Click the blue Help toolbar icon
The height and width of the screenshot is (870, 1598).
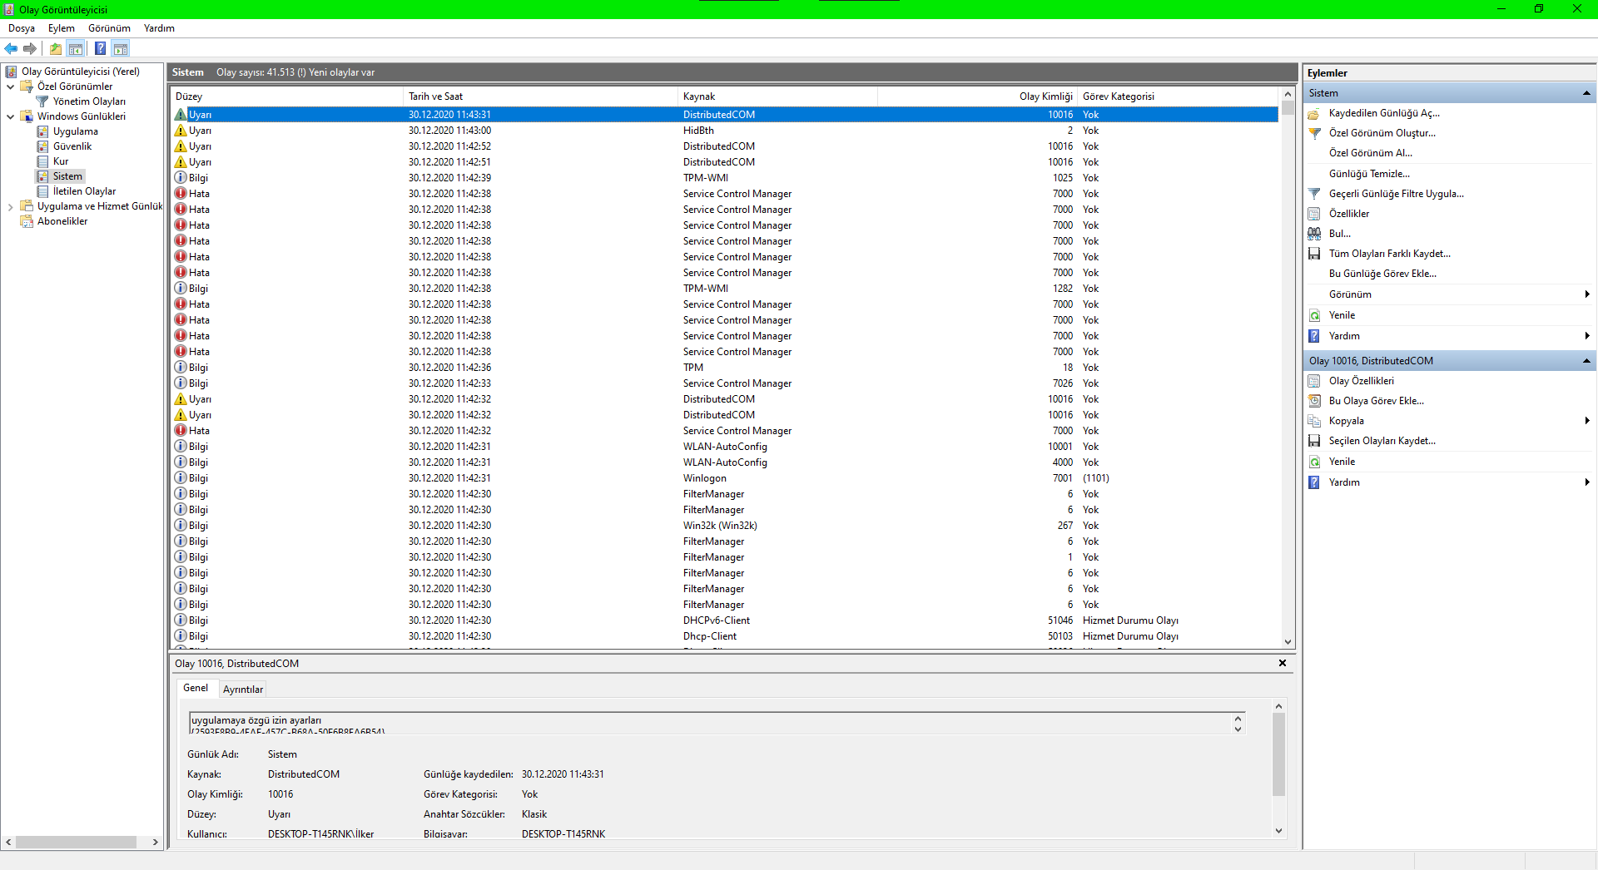[x=100, y=49]
